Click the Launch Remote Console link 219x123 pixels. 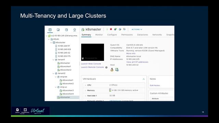click(92, 67)
